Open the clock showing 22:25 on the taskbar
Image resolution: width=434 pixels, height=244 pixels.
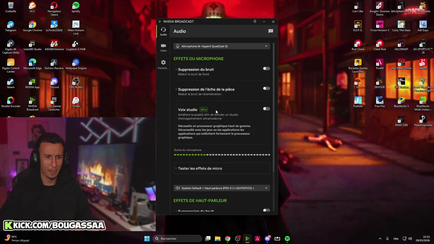click(422, 239)
